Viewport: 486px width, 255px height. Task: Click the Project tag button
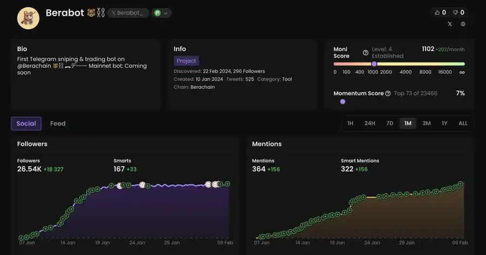pos(186,61)
